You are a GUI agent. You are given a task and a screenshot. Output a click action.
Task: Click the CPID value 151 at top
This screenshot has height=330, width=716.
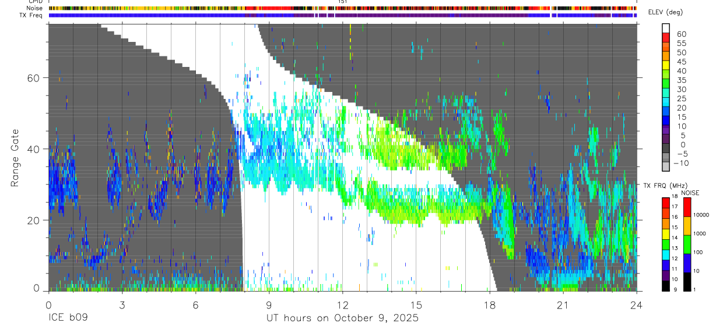(x=343, y=2)
